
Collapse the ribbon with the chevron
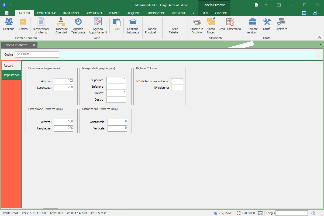320,37
